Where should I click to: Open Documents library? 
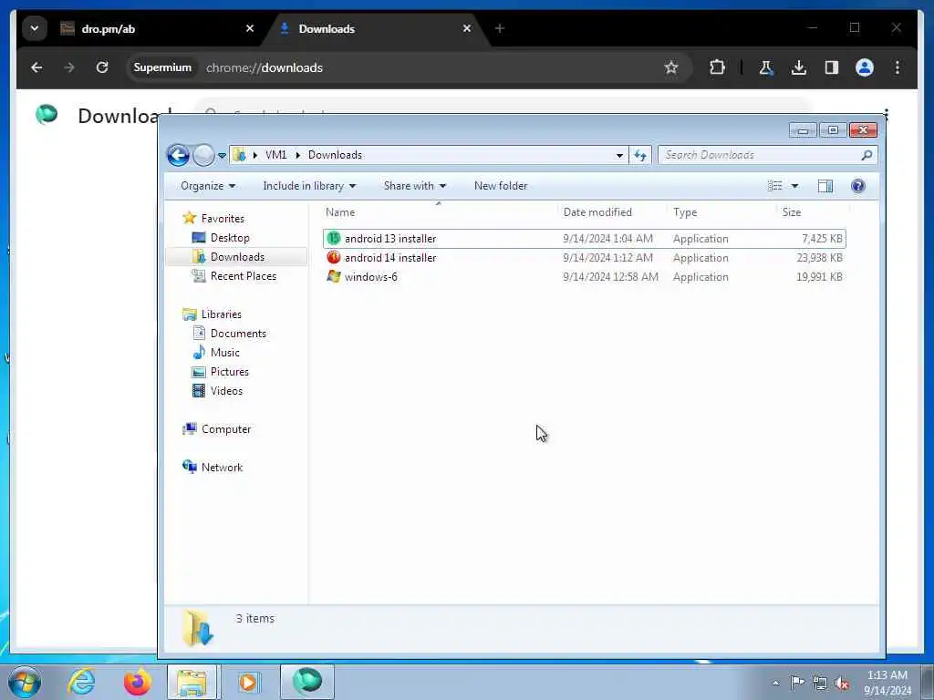[238, 334]
